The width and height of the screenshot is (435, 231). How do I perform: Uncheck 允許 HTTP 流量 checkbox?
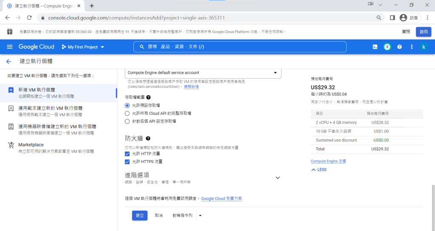pyautogui.click(x=127, y=154)
